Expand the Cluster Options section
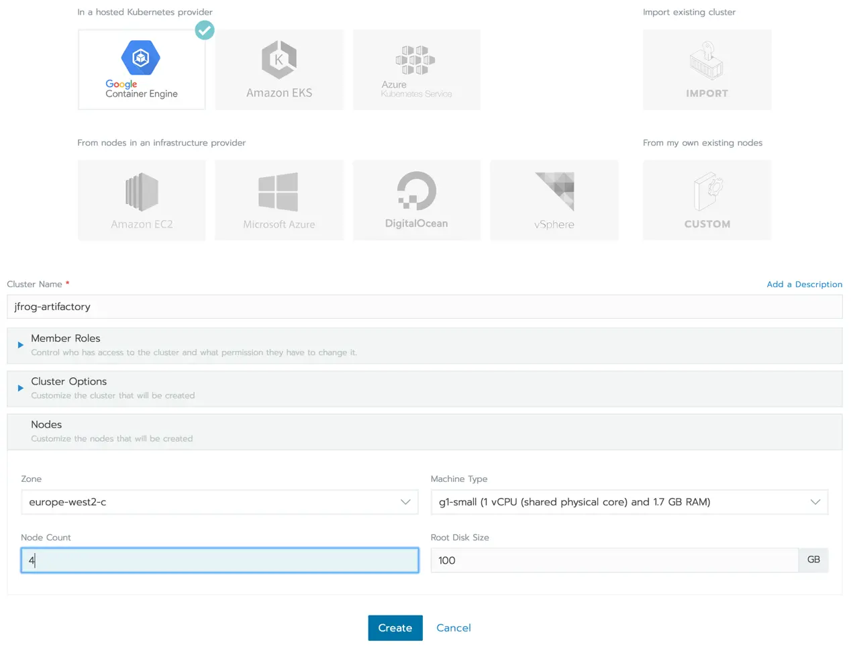Viewport: 851px width, 645px height. click(x=424, y=388)
